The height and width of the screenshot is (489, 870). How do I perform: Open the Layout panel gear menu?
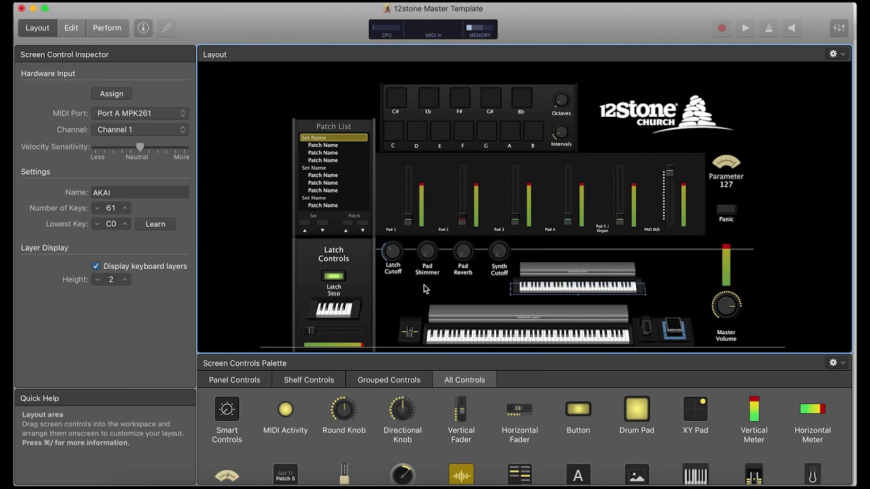pyautogui.click(x=837, y=54)
